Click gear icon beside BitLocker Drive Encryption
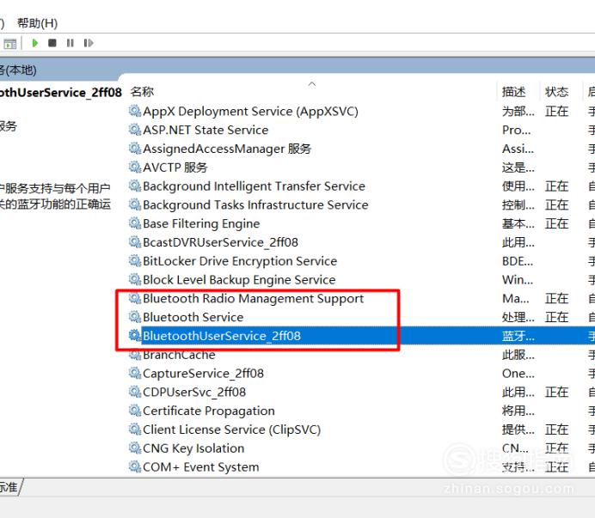This screenshot has width=595, height=518. tap(135, 261)
